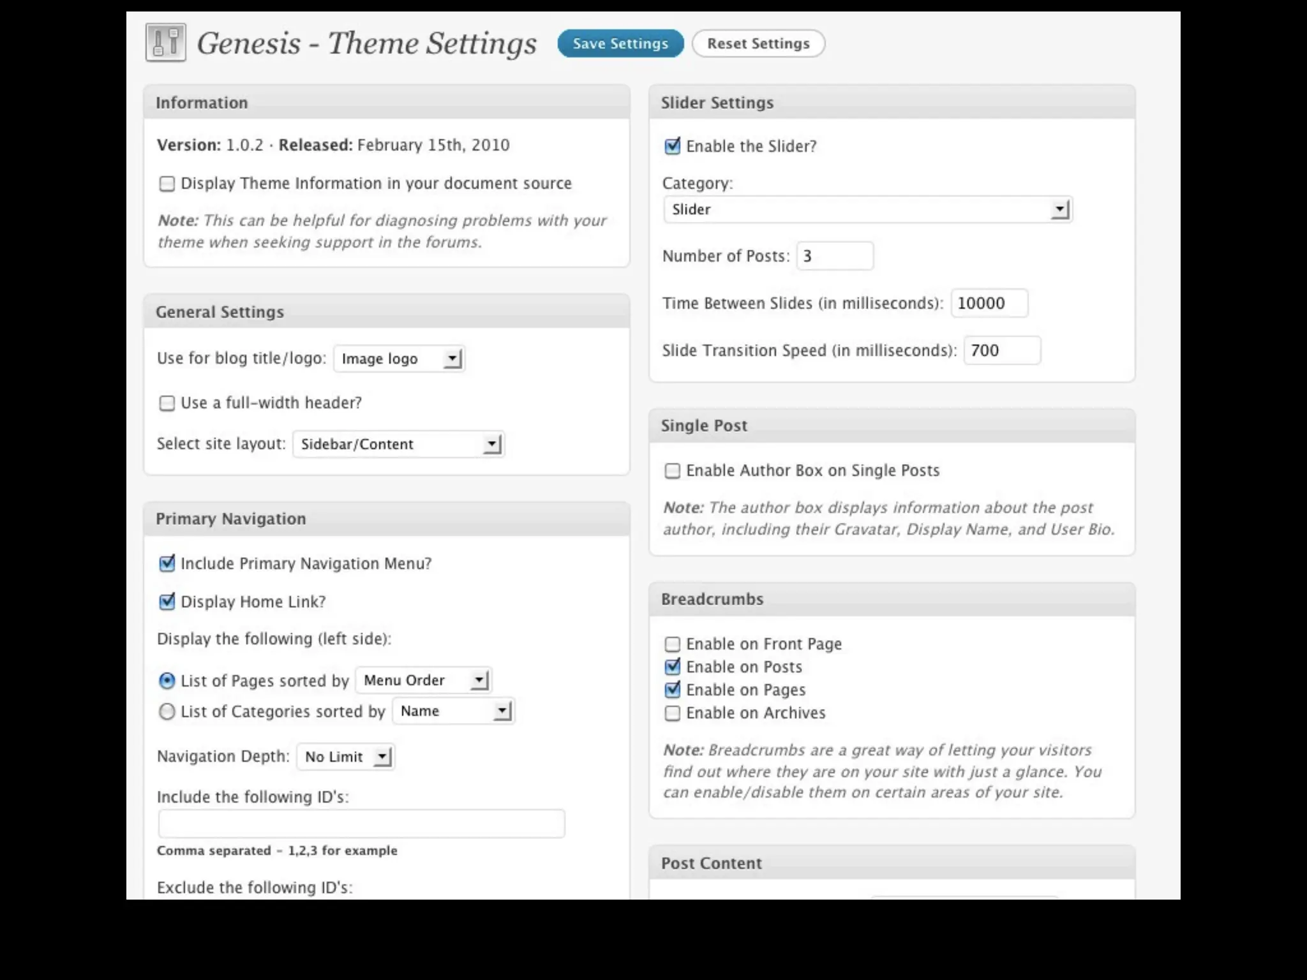Enable Author Box on Single Posts
Screen dimensions: 1307x980
pyautogui.click(x=672, y=471)
